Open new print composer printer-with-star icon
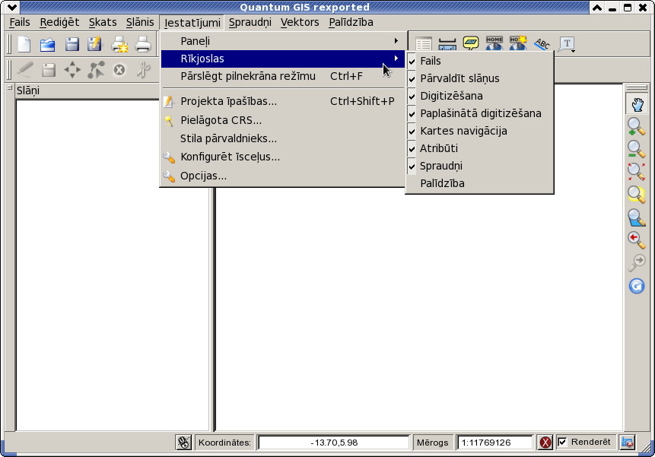The height and width of the screenshot is (457, 655). [119, 44]
